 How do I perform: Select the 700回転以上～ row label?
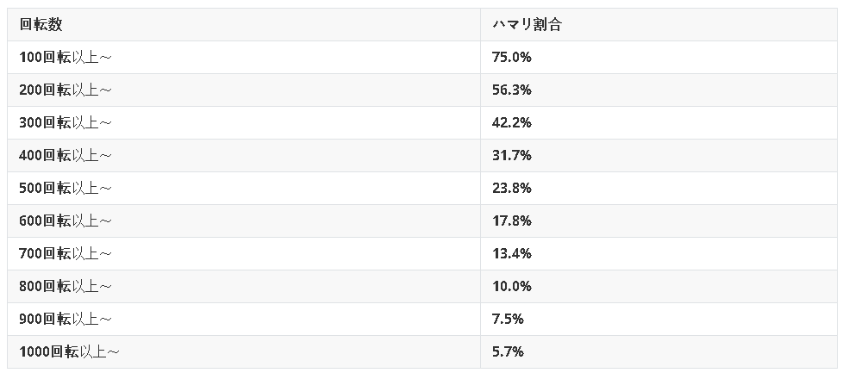66,254
